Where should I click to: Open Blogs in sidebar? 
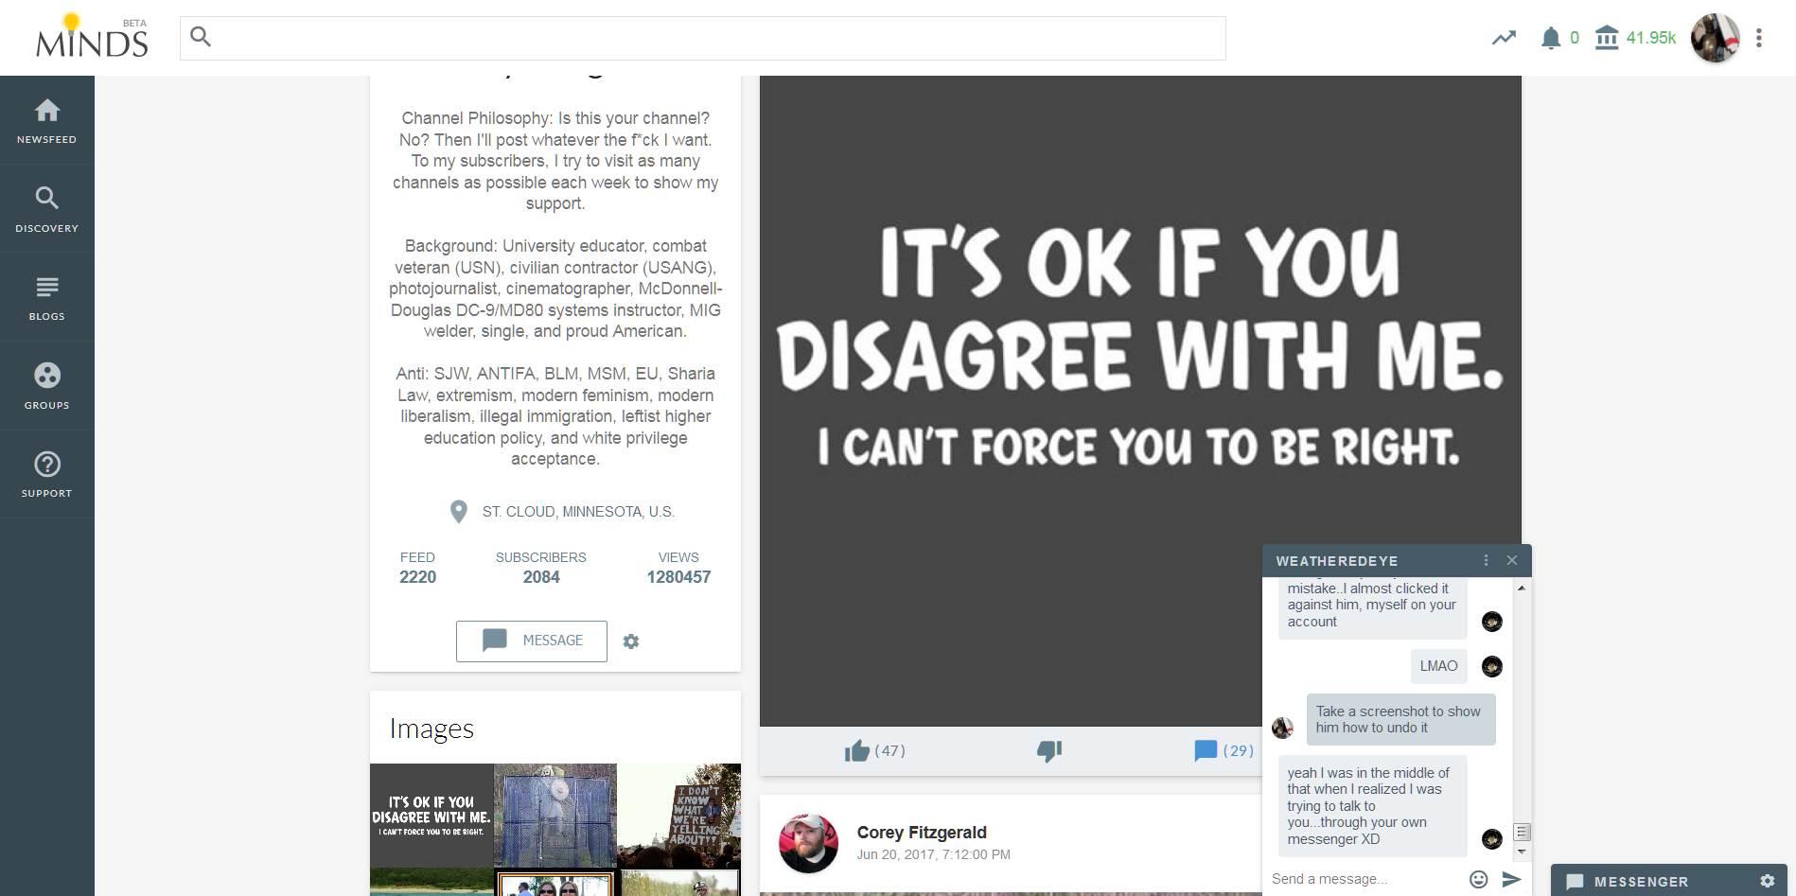point(47,297)
